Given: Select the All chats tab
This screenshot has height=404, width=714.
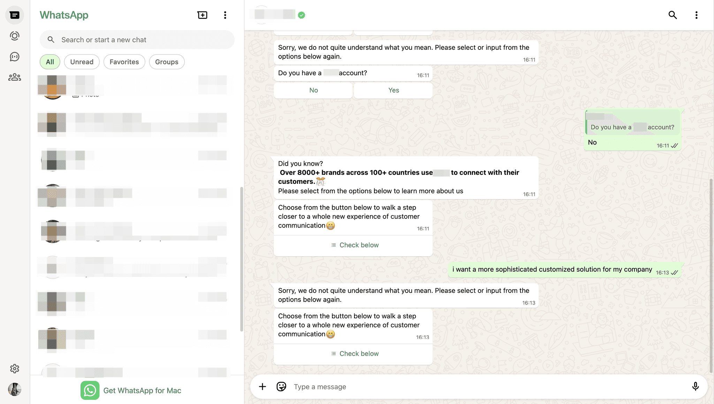Looking at the screenshot, I should (50, 62).
